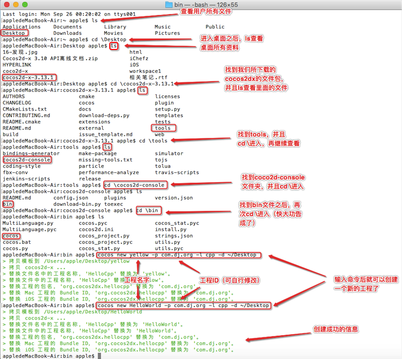Select the "tests" folder name
The width and height of the screenshot is (402, 359).
(163, 122)
